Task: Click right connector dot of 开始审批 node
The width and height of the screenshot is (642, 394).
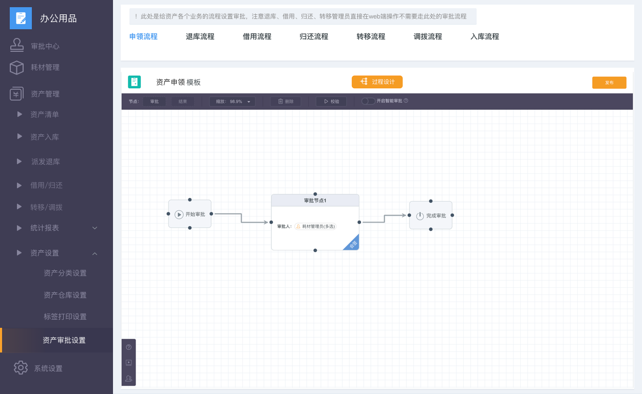Action: [211, 213]
